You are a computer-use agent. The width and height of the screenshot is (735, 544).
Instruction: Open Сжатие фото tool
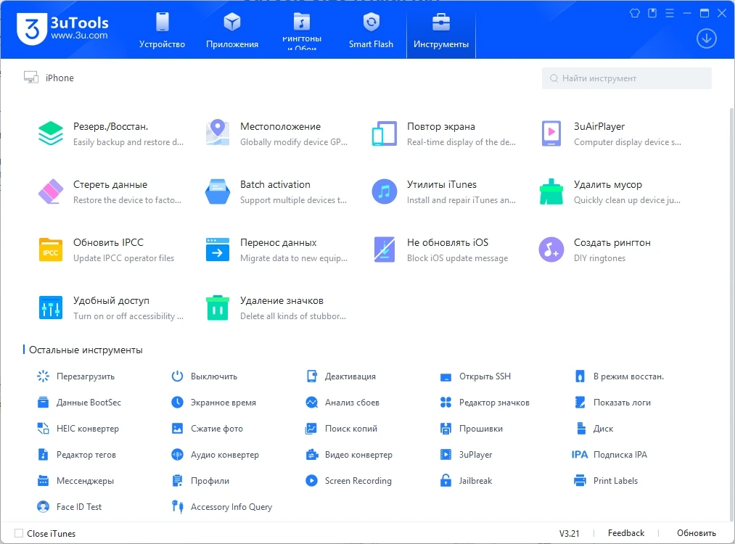pos(208,428)
